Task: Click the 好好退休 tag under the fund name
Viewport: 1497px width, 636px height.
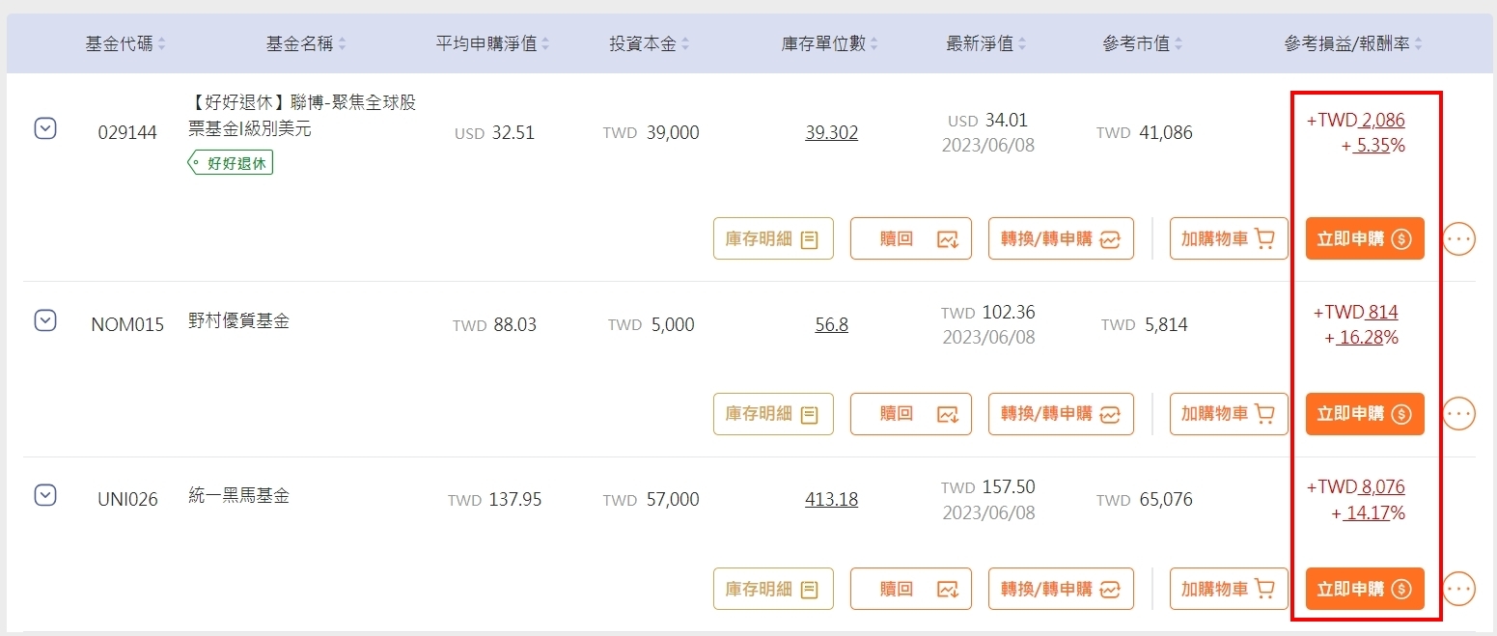Action: pyautogui.click(x=230, y=162)
